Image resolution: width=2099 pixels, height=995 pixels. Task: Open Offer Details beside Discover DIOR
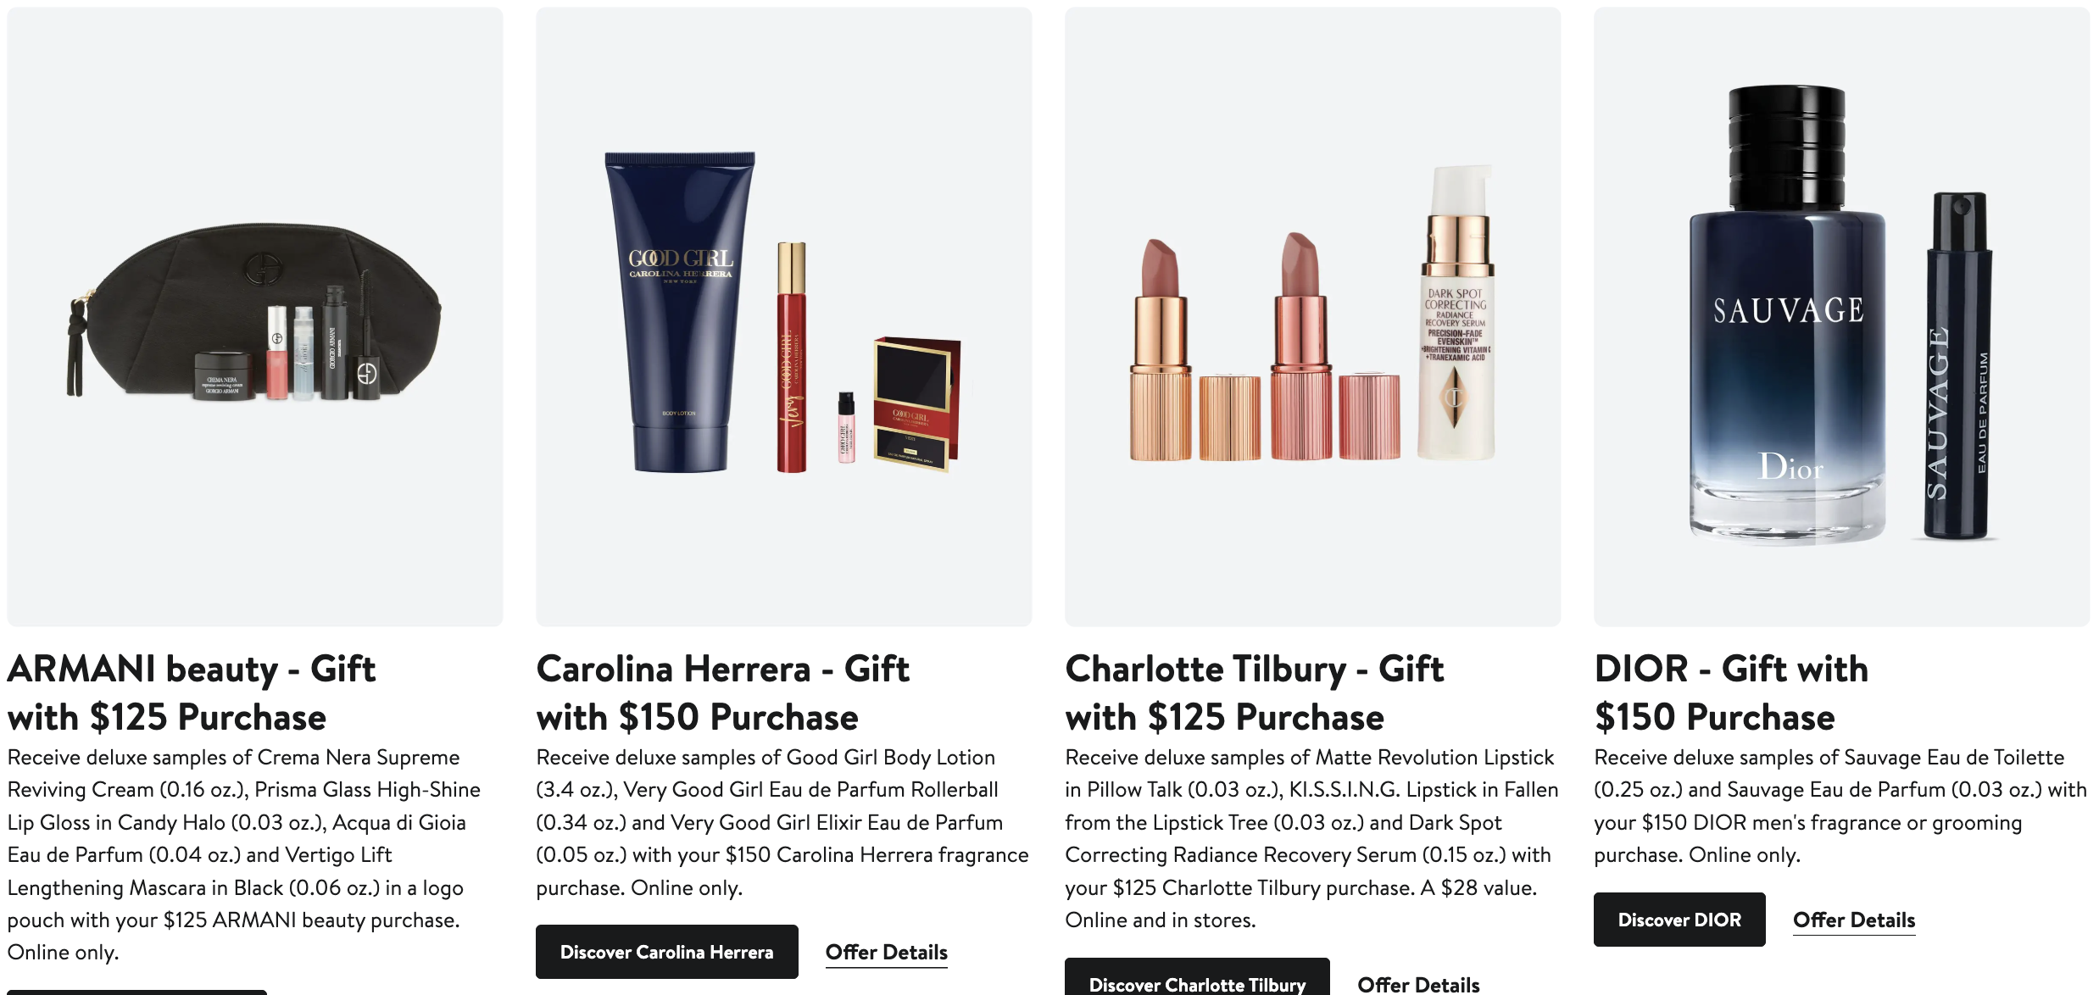pyautogui.click(x=1854, y=920)
